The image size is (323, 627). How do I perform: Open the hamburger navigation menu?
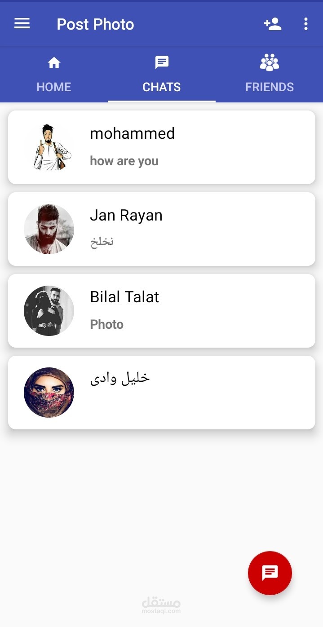(x=22, y=24)
